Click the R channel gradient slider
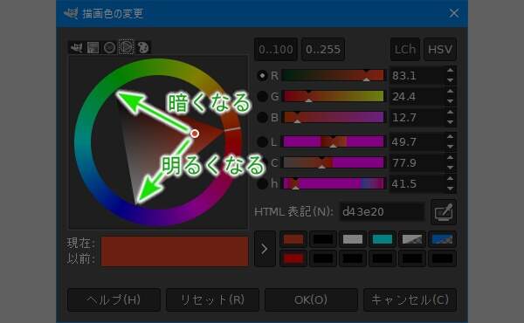524x323 pixels. click(x=334, y=76)
